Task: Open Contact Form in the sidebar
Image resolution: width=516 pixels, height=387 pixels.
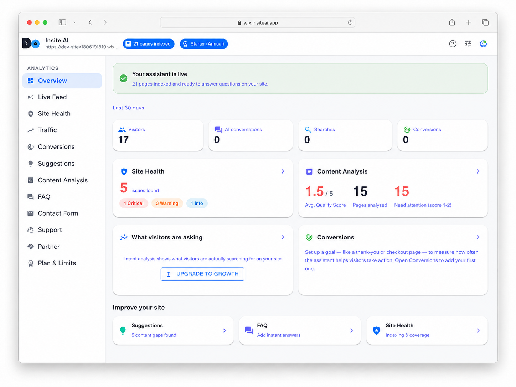Action: (62, 213)
